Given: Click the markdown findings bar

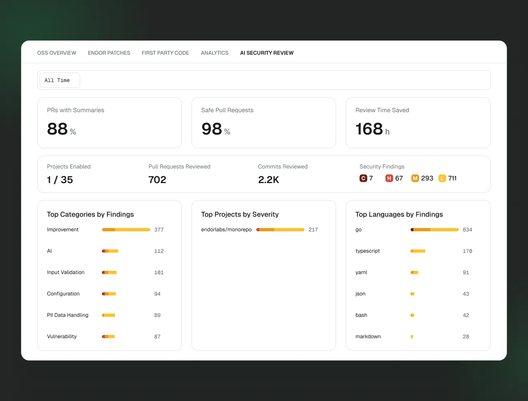Looking at the screenshot, I should [412, 337].
